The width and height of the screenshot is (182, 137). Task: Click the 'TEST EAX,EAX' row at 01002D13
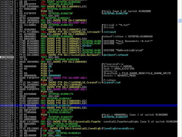(x=50, y=16)
